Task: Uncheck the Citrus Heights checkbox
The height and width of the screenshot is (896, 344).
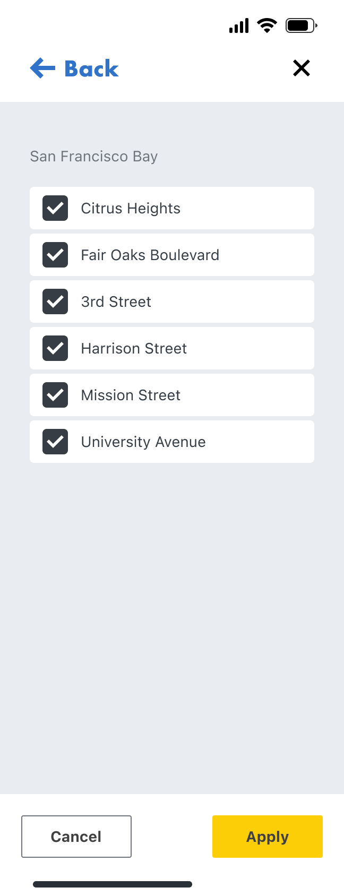Action: point(55,208)
